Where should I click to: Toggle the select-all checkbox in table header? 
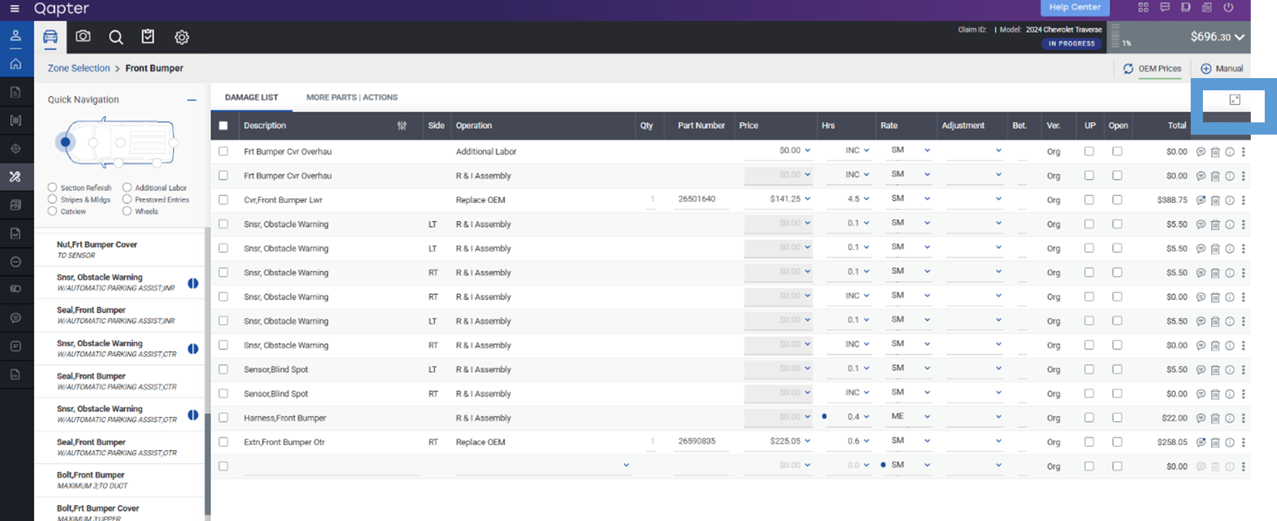pos(223,126)
